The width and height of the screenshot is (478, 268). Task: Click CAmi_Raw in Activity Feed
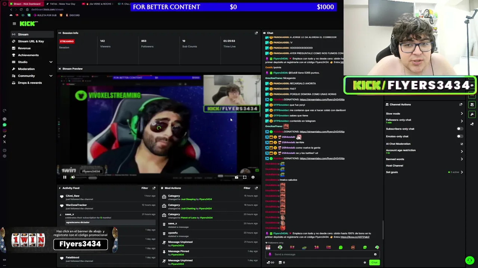click(72, 196)
